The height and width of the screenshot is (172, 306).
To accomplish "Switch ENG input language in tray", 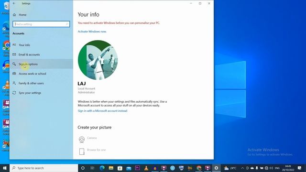I will [x=277, y=168].
